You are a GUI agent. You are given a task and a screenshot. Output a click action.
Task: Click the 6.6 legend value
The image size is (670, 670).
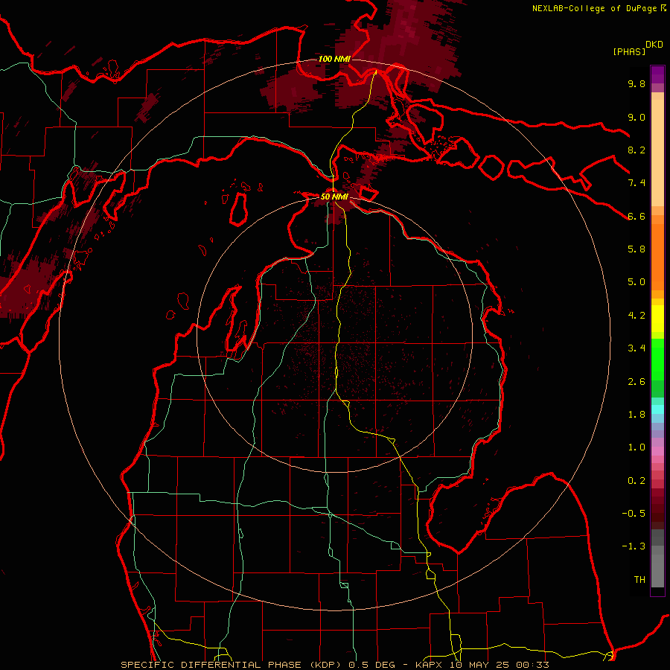(x=636, y=216)
